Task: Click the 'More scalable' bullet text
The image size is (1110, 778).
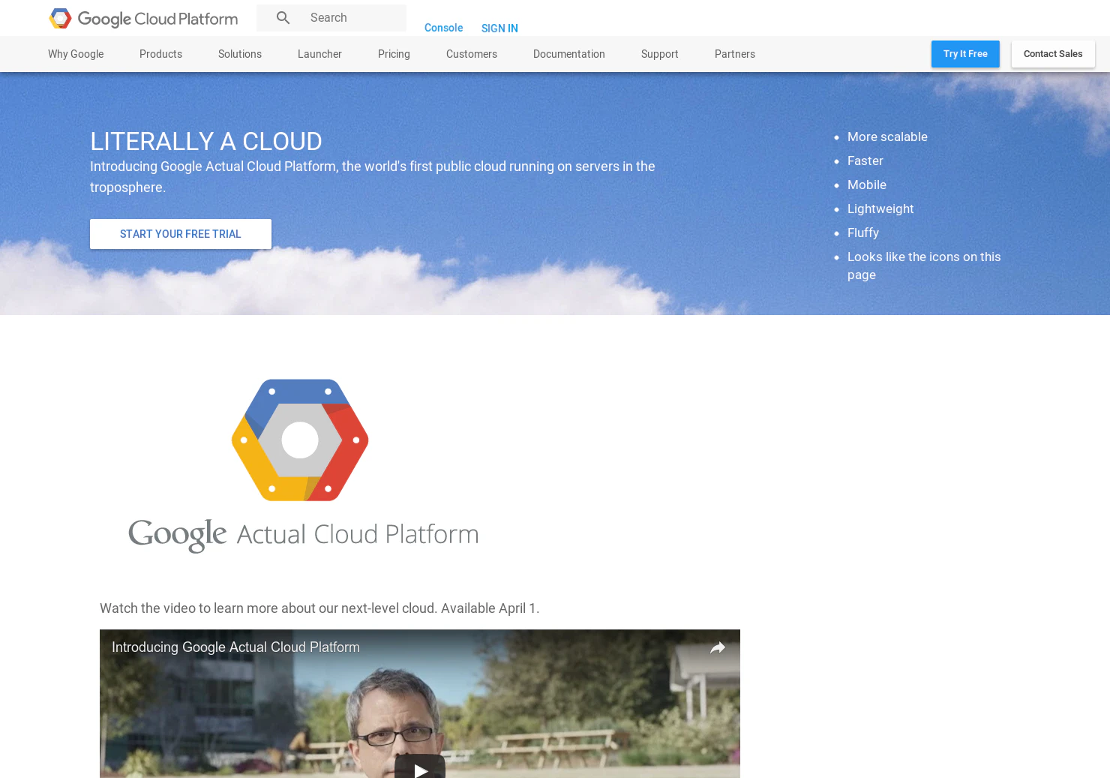Action: (887, 137)
